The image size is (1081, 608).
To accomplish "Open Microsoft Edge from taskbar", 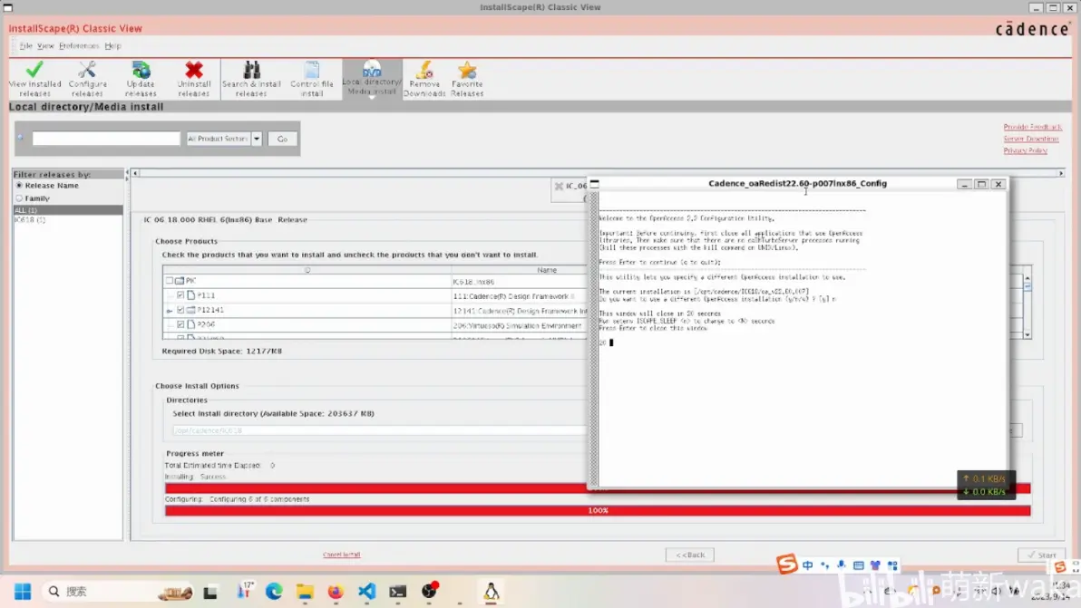I will pyautogui.click(x=274, y=592).
